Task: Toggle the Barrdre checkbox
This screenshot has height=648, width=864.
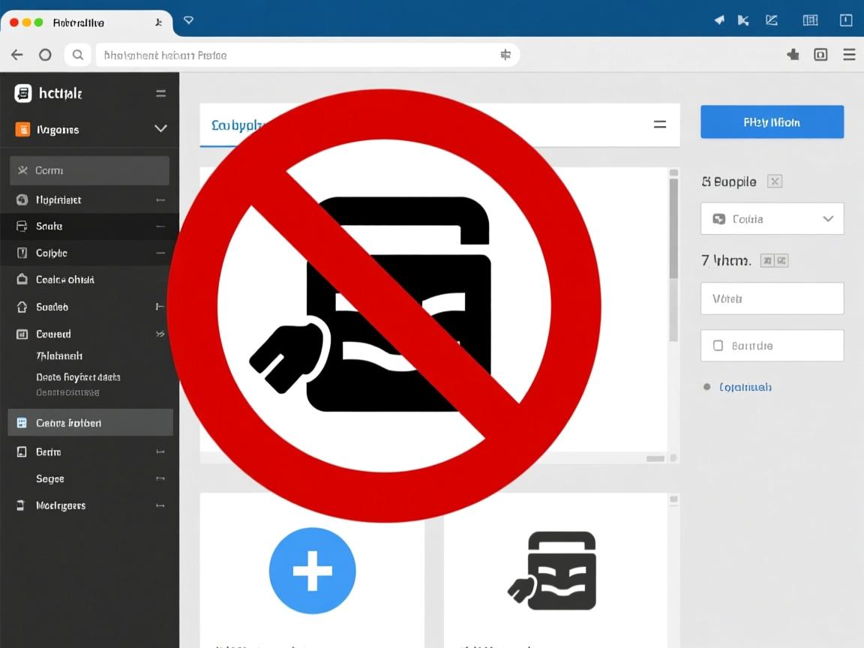Action: (x=718, y=346)
